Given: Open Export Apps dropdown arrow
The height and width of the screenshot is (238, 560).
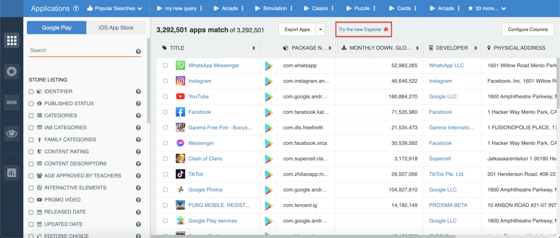Looking at the screenshot, I should pyautogui.click(x=320, y=30).
